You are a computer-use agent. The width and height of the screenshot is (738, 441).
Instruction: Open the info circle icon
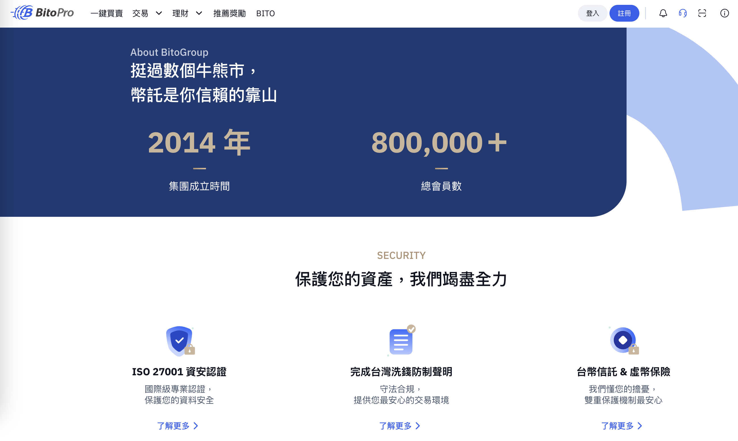pyautogui.click(x=724, y=13)
